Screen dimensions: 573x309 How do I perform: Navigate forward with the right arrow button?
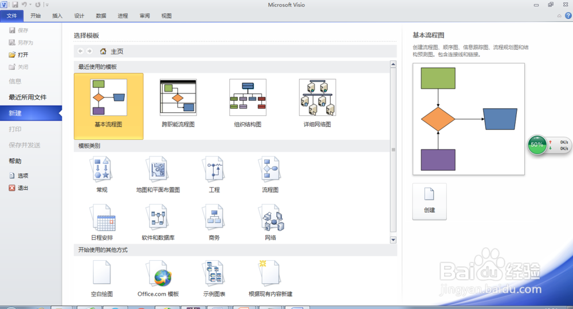89,51
